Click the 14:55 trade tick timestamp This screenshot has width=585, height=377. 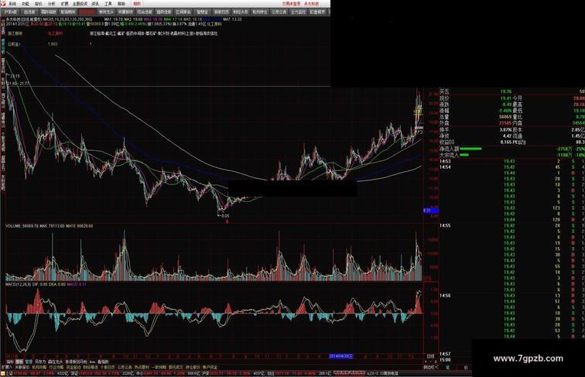(445, 225)
